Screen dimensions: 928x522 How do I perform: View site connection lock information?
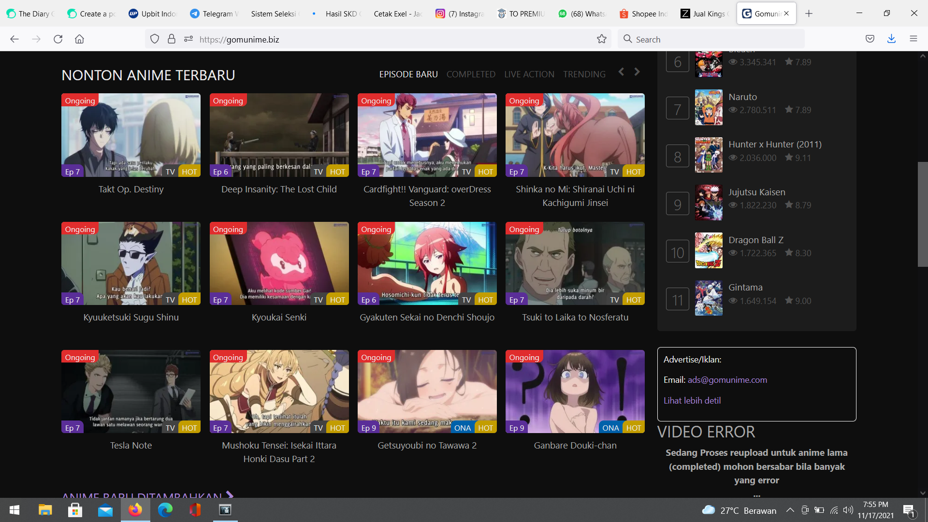tap(172, 39)
